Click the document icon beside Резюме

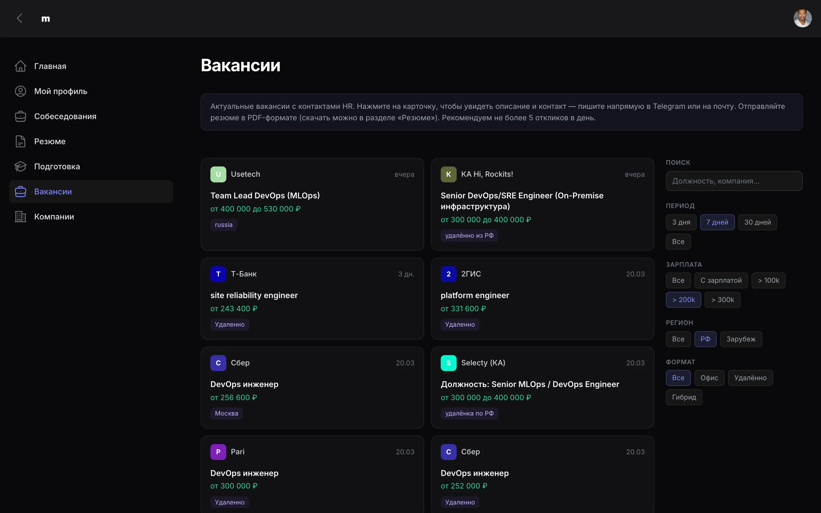[20, 141]
